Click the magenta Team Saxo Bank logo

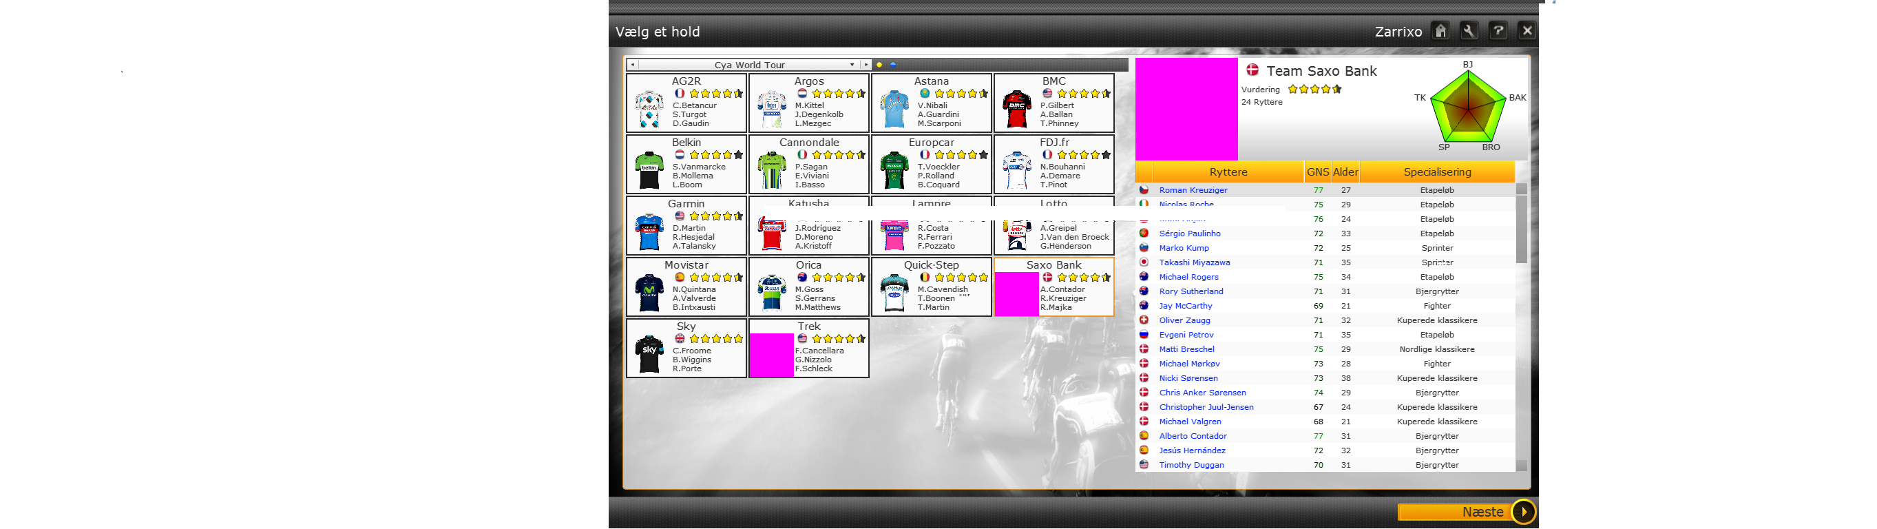[x=1186, y=110]
